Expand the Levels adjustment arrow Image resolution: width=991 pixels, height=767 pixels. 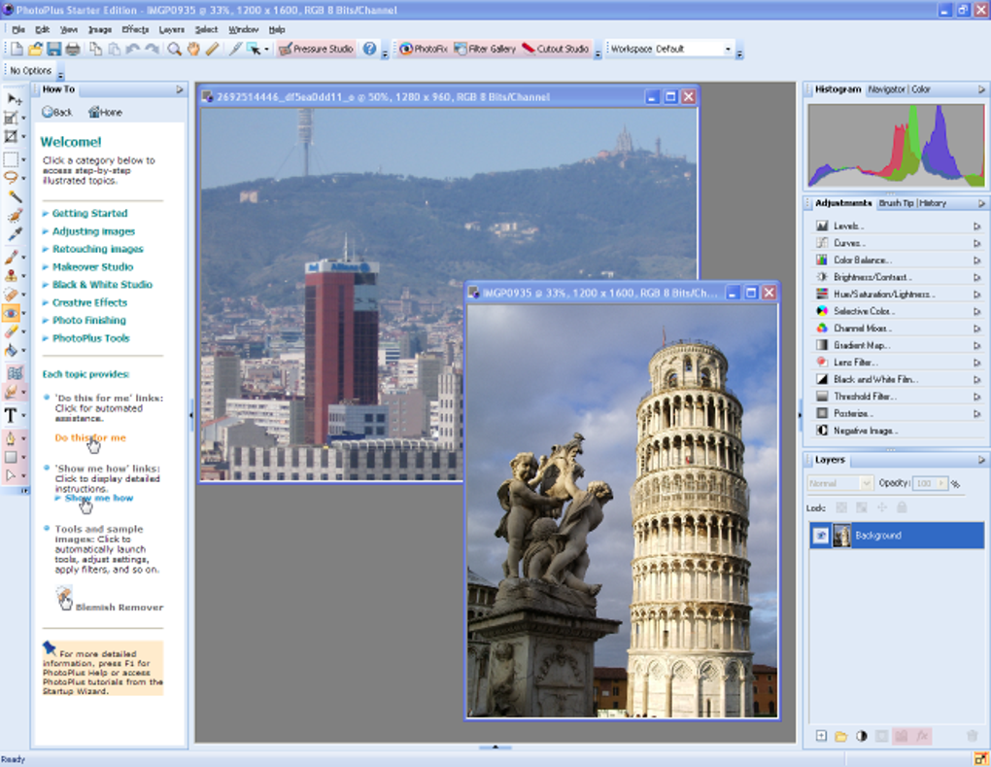point(977,227)
